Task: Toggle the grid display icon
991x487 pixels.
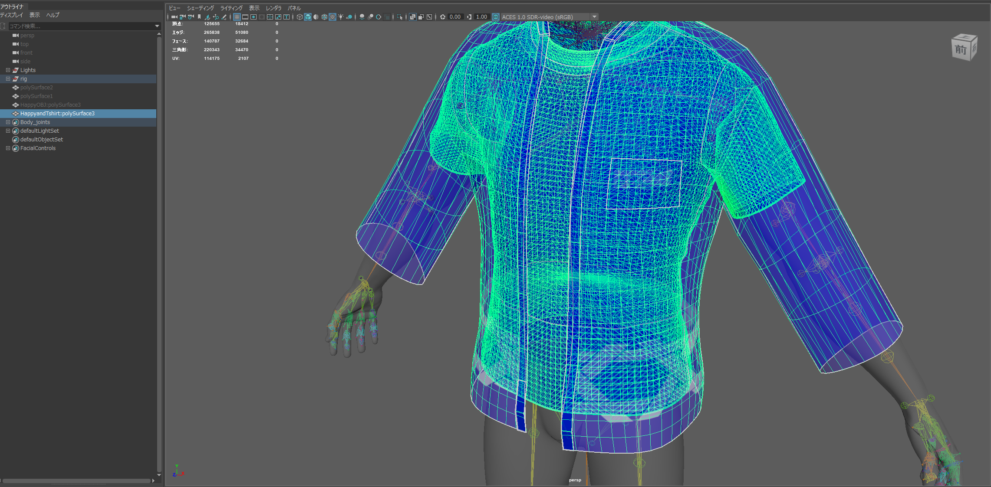Action: 237,17
